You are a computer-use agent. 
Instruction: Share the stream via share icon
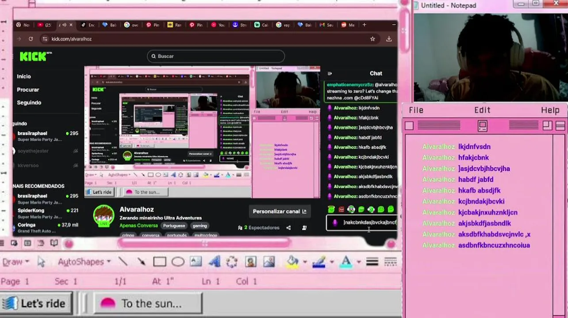click(288, 228)
